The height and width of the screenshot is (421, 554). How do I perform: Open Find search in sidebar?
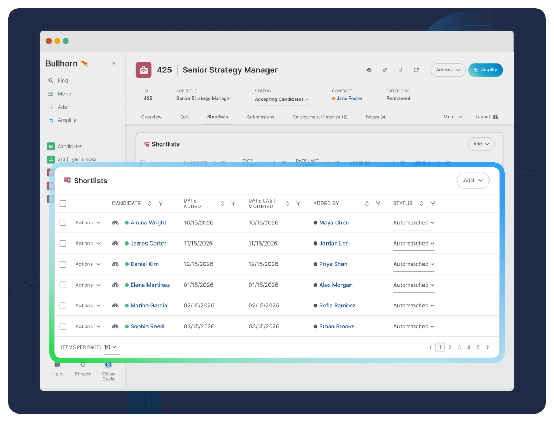(x=58, y=80)
